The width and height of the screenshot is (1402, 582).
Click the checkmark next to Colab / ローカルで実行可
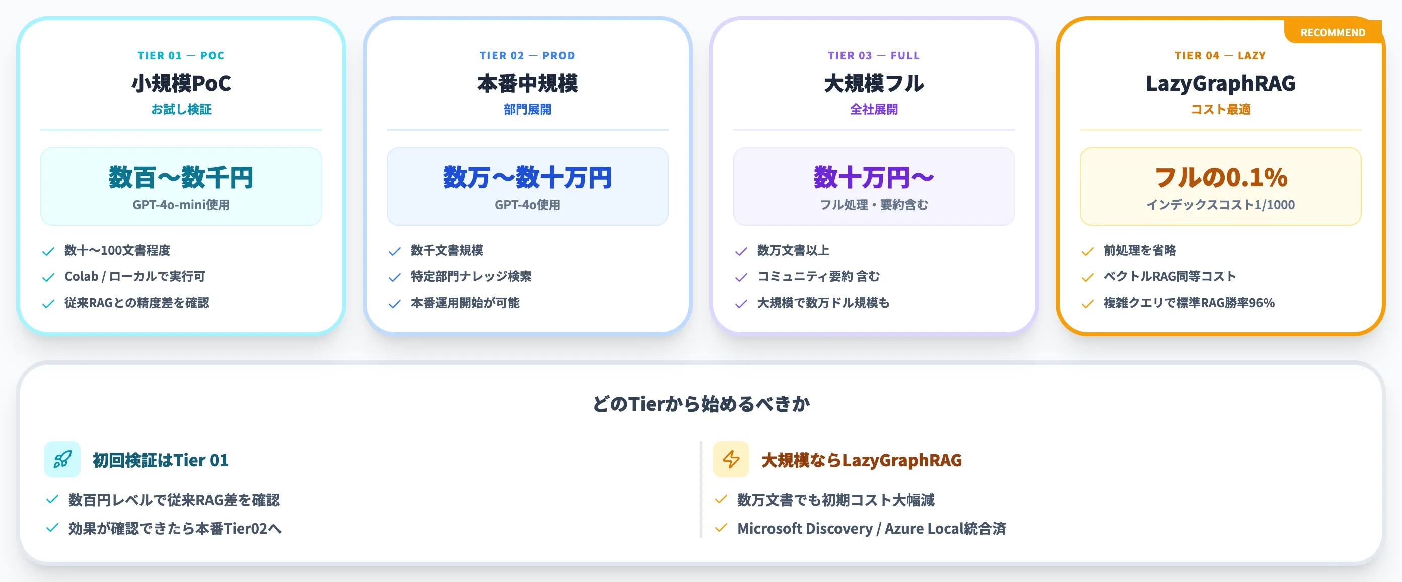tap(48, 277)
